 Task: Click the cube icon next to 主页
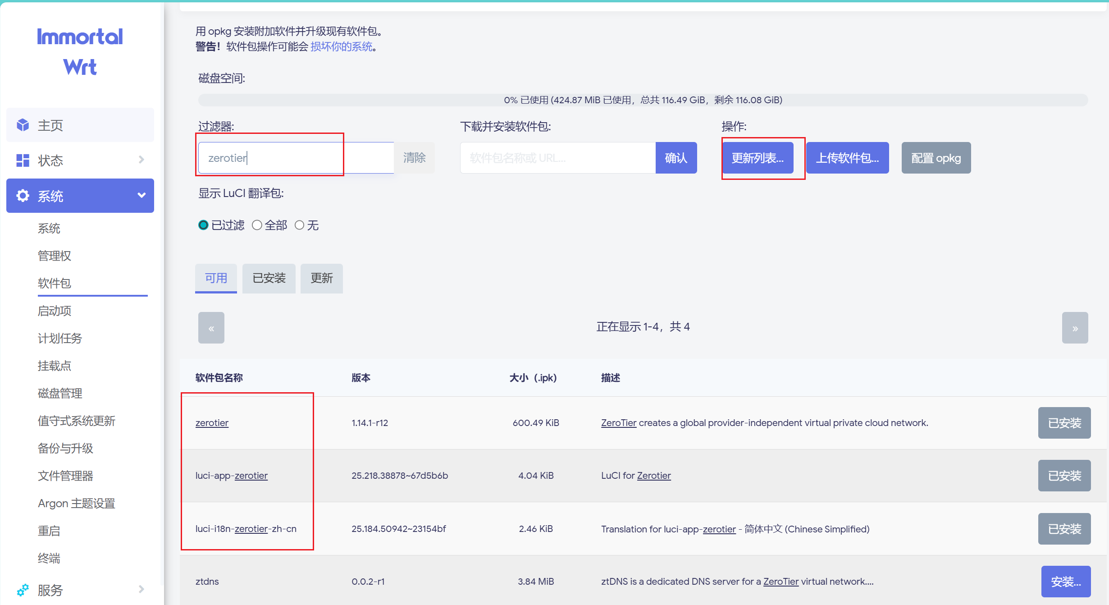pyautogui.click(x=23, y=125)
